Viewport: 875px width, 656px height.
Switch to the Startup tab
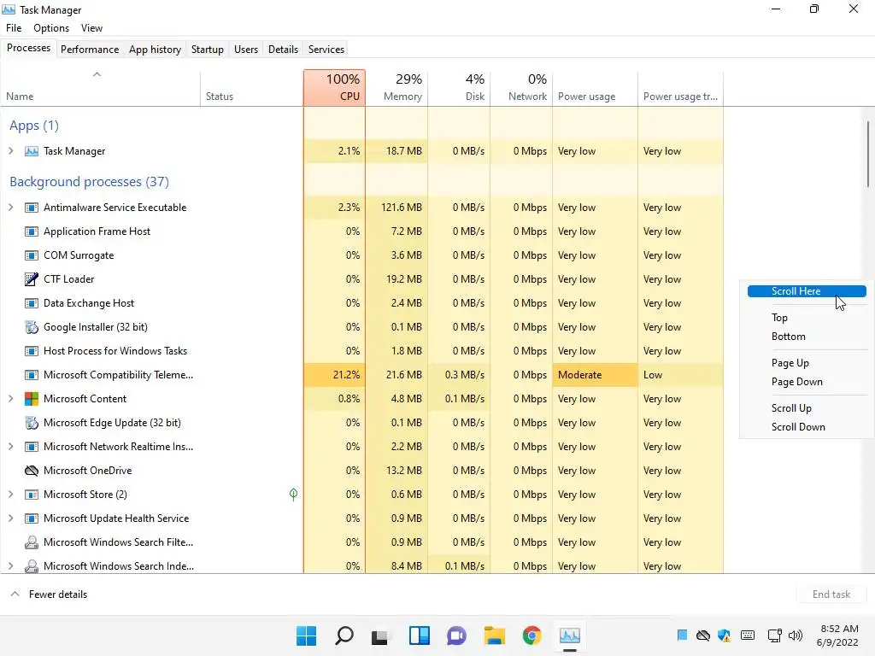[x=208, y=49]
